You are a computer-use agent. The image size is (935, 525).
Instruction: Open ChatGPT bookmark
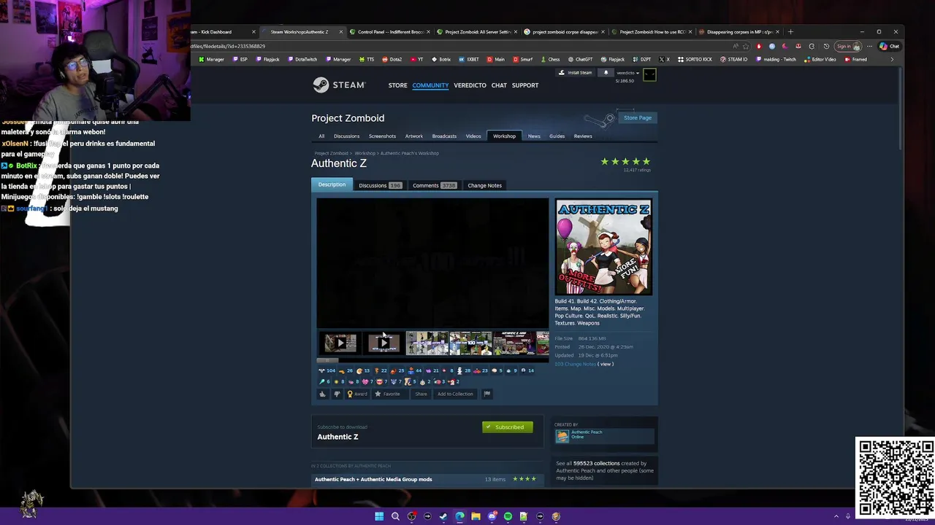tap(579, 59)
